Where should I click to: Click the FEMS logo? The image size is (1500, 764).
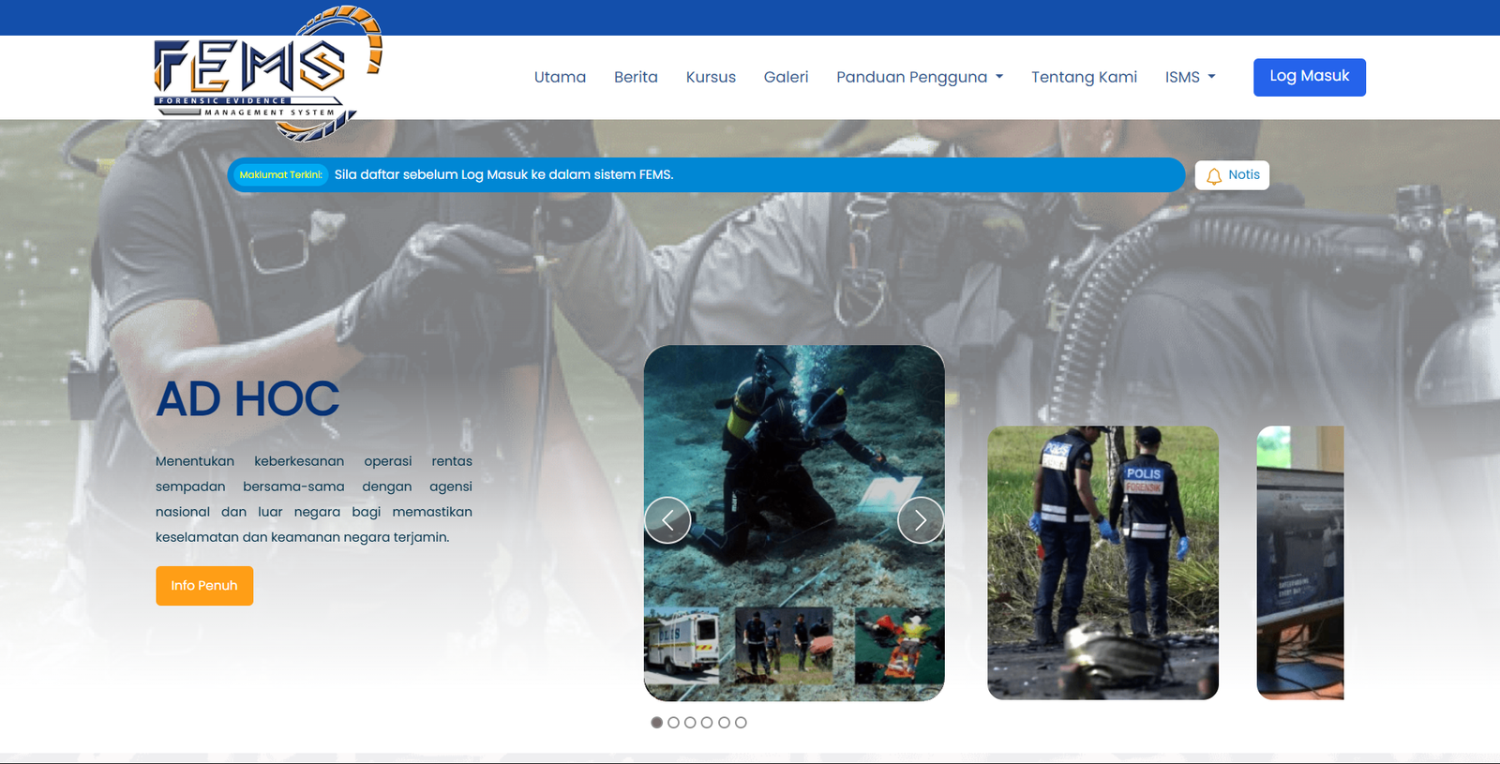click(x=268, y=74)
